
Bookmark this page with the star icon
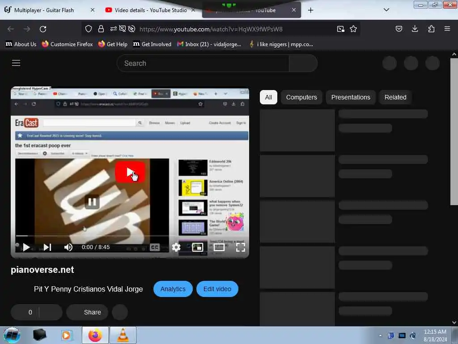pyautogui.click(x=353, y=29)
